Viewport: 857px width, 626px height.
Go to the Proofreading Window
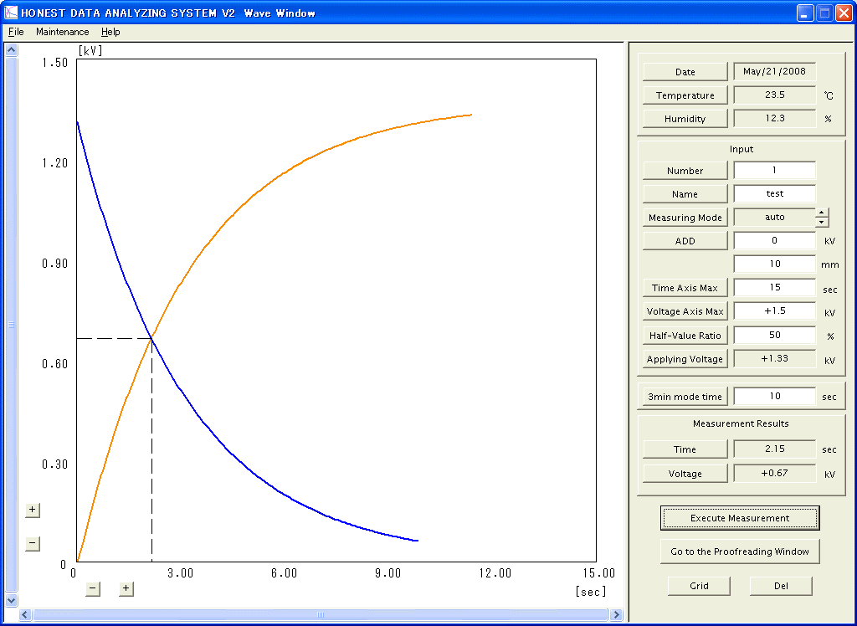click(x=740, y=552)
